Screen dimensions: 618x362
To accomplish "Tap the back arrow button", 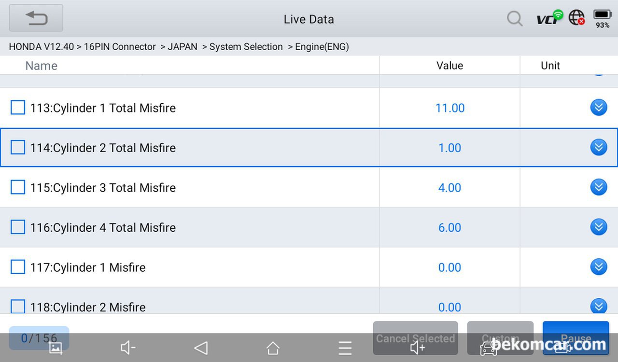I will 36,18.
